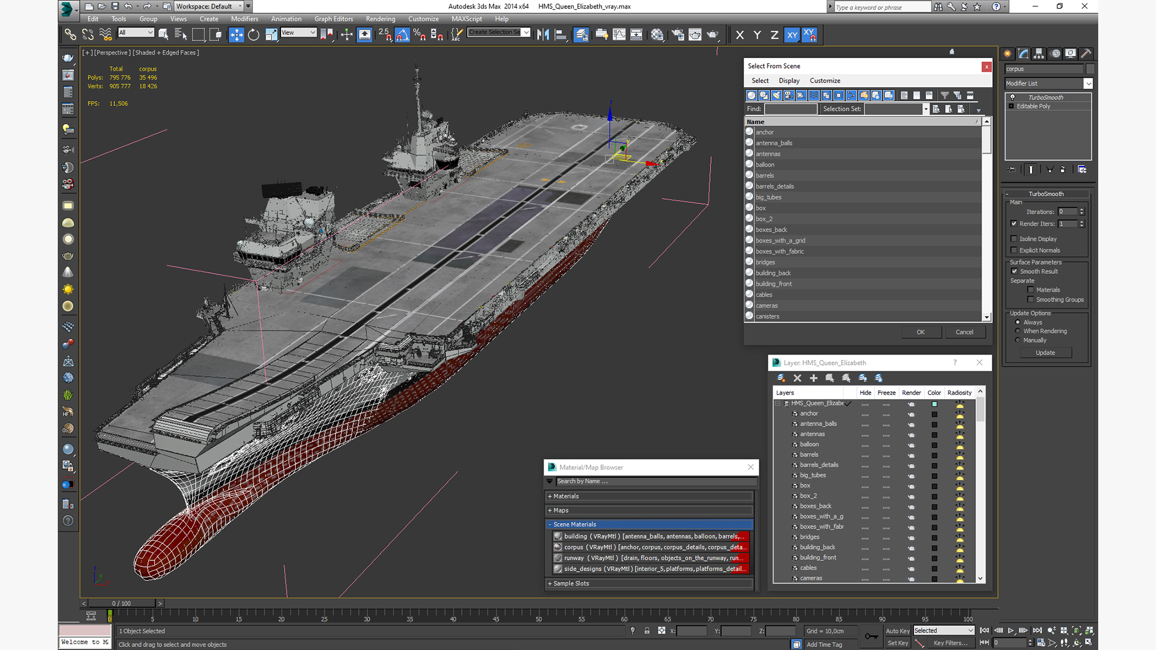The width and height of the screenshot is (1156, 650).
Task: Expand the Editable Poly sub-object tree
Action: click(1011, 107)
